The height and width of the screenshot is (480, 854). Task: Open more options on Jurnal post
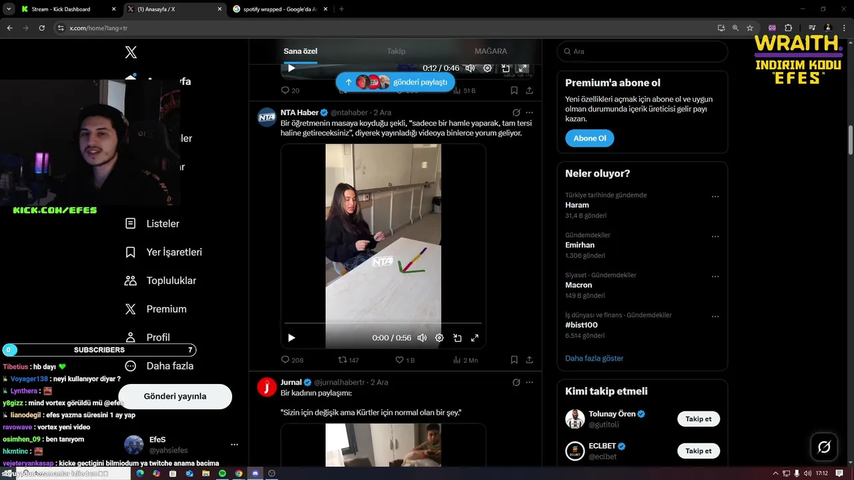[x=530, y=383]
